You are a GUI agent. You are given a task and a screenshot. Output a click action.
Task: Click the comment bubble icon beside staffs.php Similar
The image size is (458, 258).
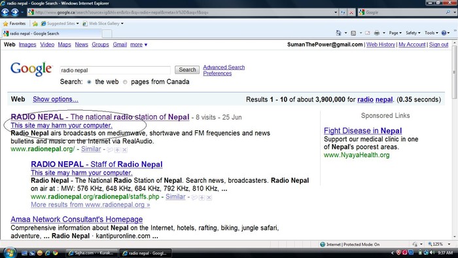coord(194,198)
